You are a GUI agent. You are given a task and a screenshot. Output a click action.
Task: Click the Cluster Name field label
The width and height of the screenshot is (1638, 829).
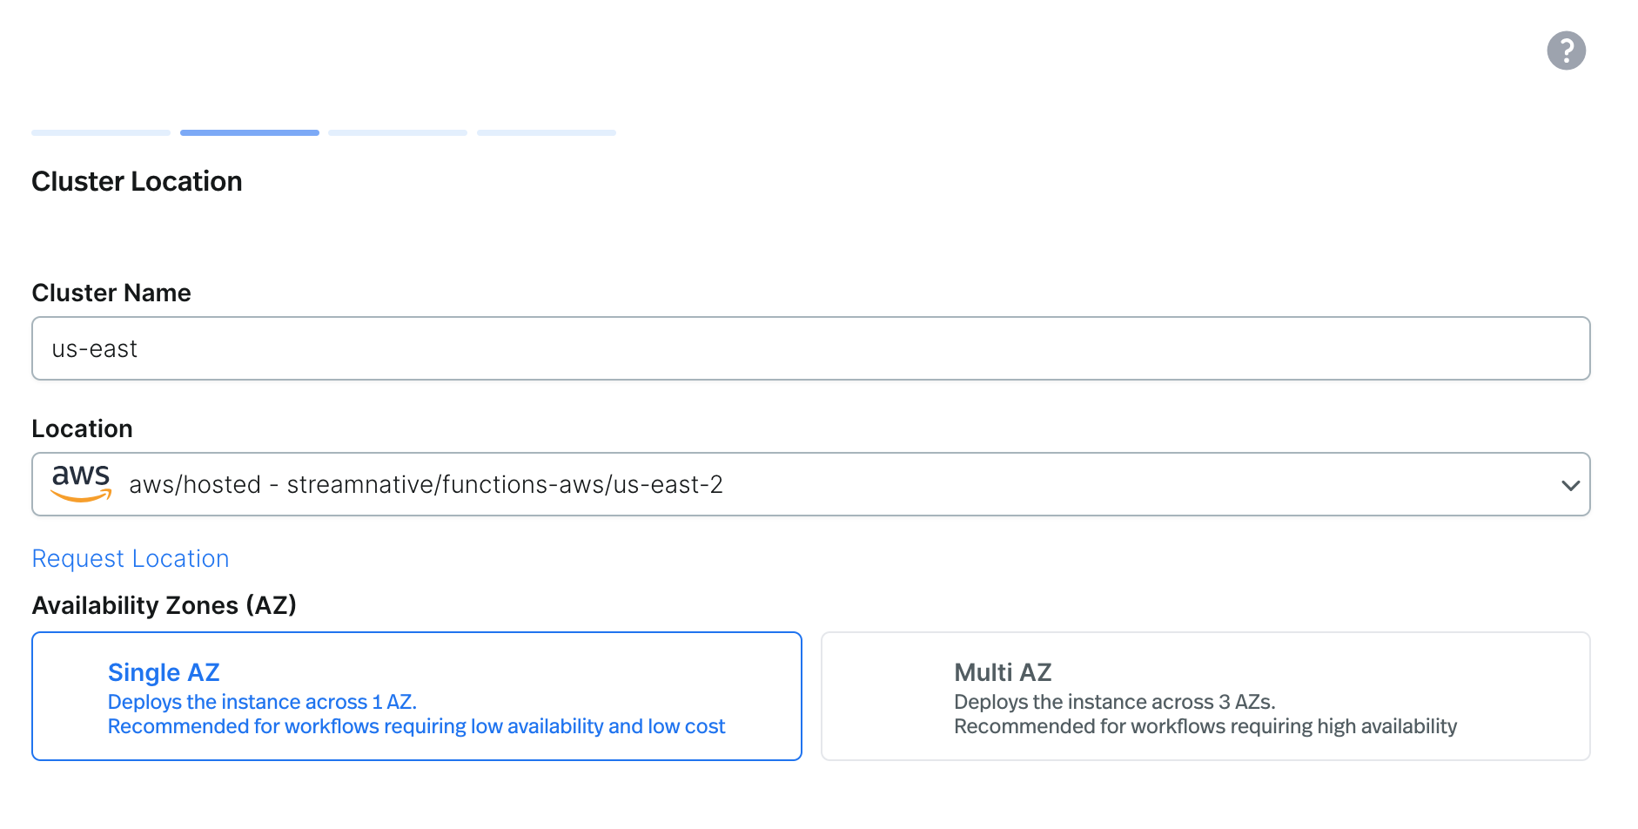[111, 293]
